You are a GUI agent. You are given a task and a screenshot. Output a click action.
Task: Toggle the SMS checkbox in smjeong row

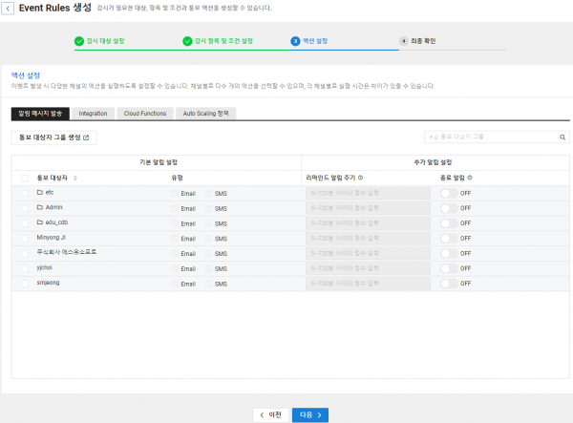(x=208, y=284)
